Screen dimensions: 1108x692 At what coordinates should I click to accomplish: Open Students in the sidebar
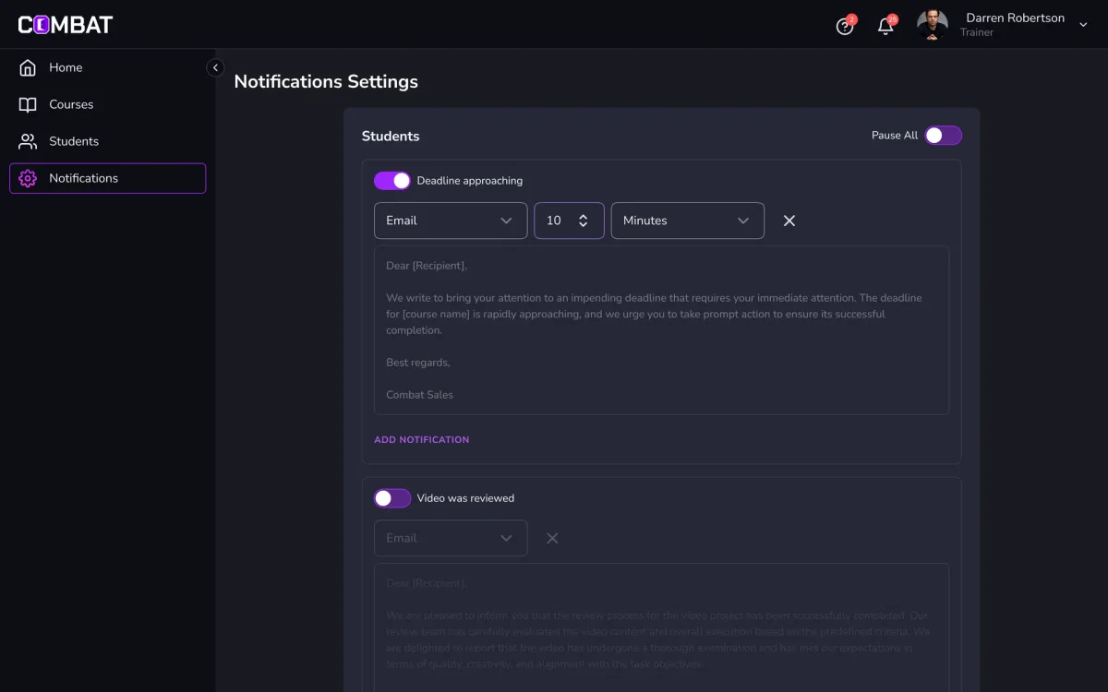[x=107, y=141]
